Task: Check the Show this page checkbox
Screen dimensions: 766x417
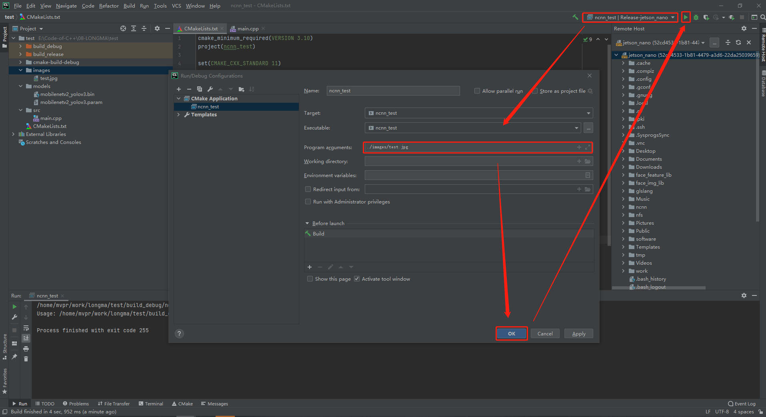Action: click(x=310, y=279)
